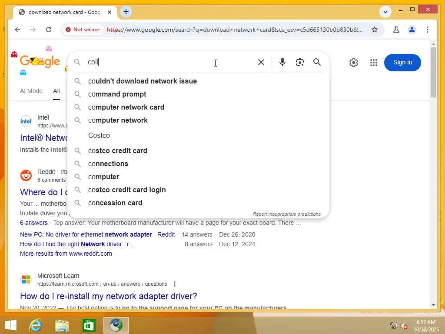Image resolution: width=445 pixels, height=334 pixels.
Task: Click the Google Pac-Man doodle logo
Action: pos(40,61)
